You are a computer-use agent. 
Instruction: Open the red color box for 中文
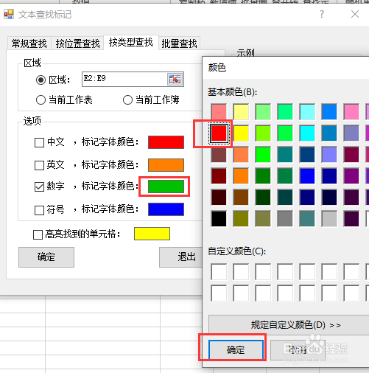[166, 142]
